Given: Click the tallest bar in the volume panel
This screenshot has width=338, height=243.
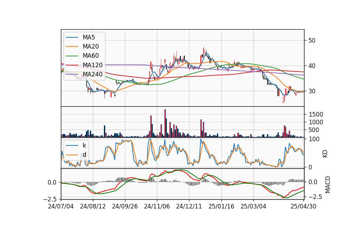Looking at the screenshot, I should pos(165,123).
